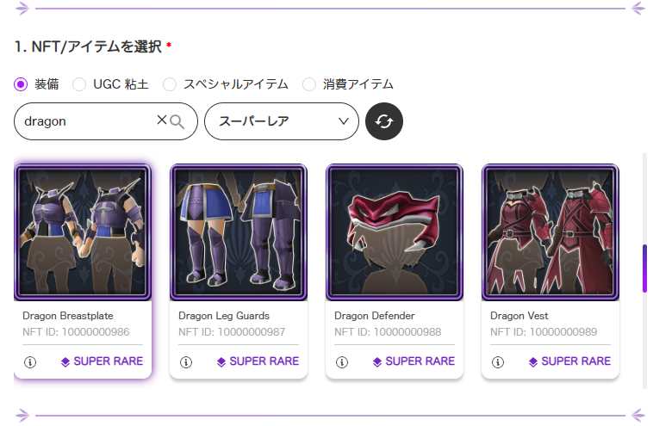Select the Dragon Breastplate thumbnail

click(x=83, y=232)
